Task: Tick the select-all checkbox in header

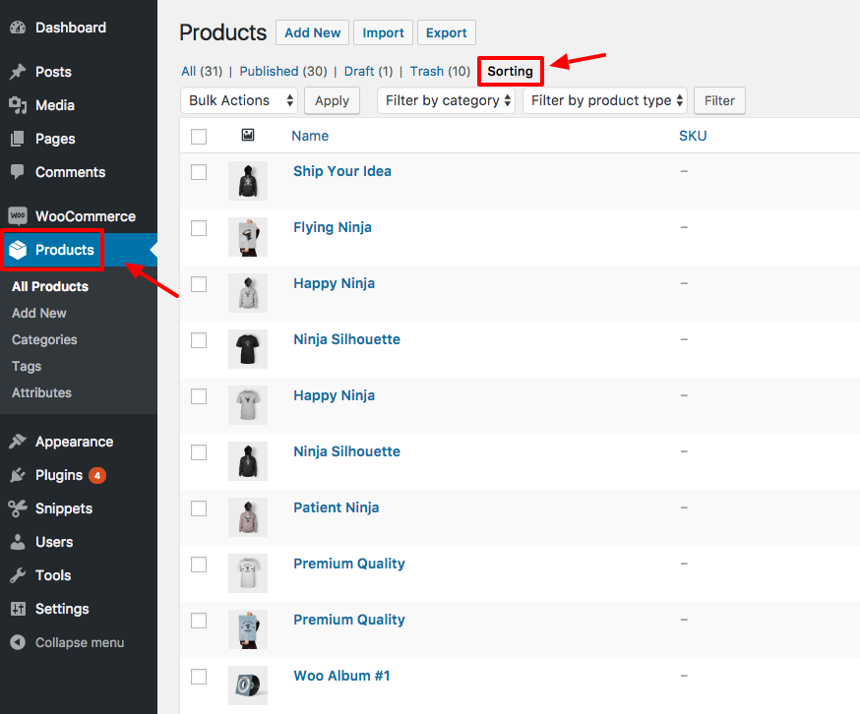Action: (x=199, y=137)
